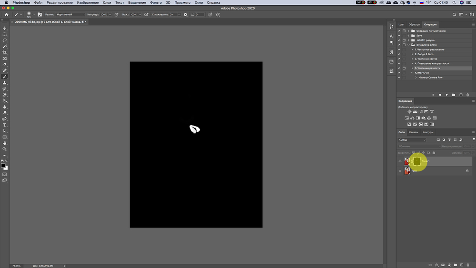The image size is (476, 268).
Task: Expand the Save action set
Action: coord(408,36)
